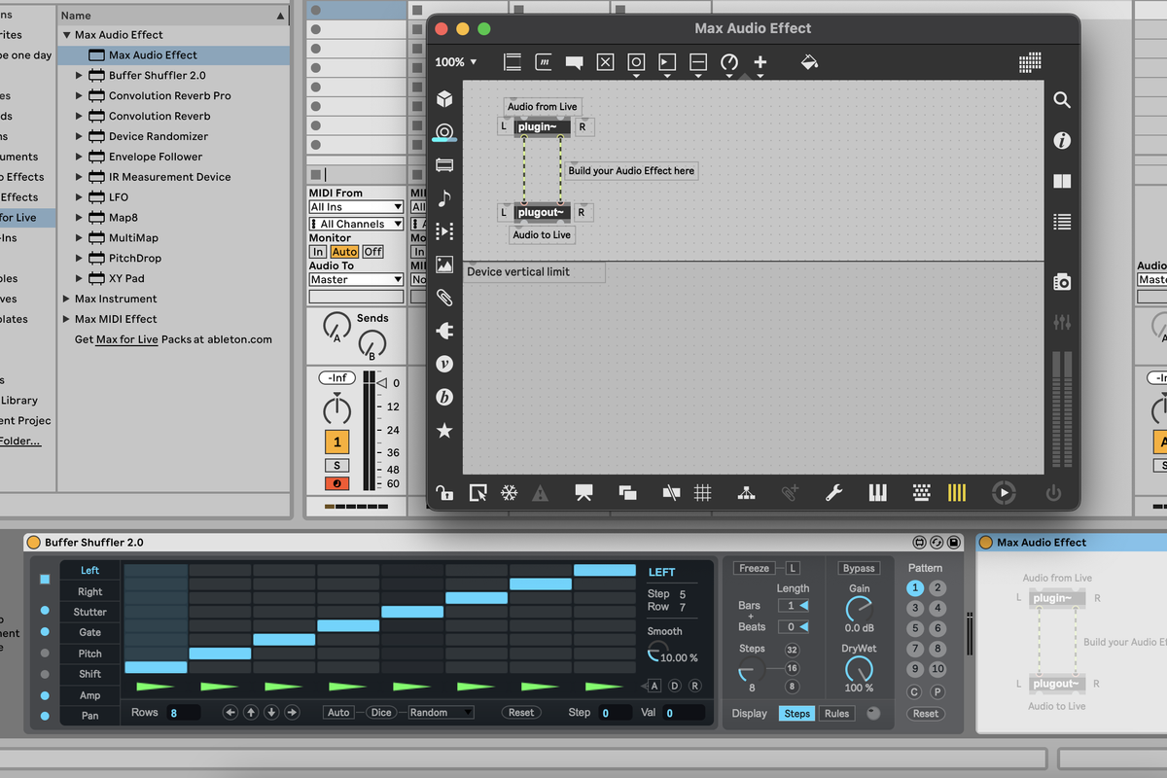The width and height of the screenshot is (1167, 778).
Task: Toggle the track Solo S button
Action: click(x=336, y=466)
